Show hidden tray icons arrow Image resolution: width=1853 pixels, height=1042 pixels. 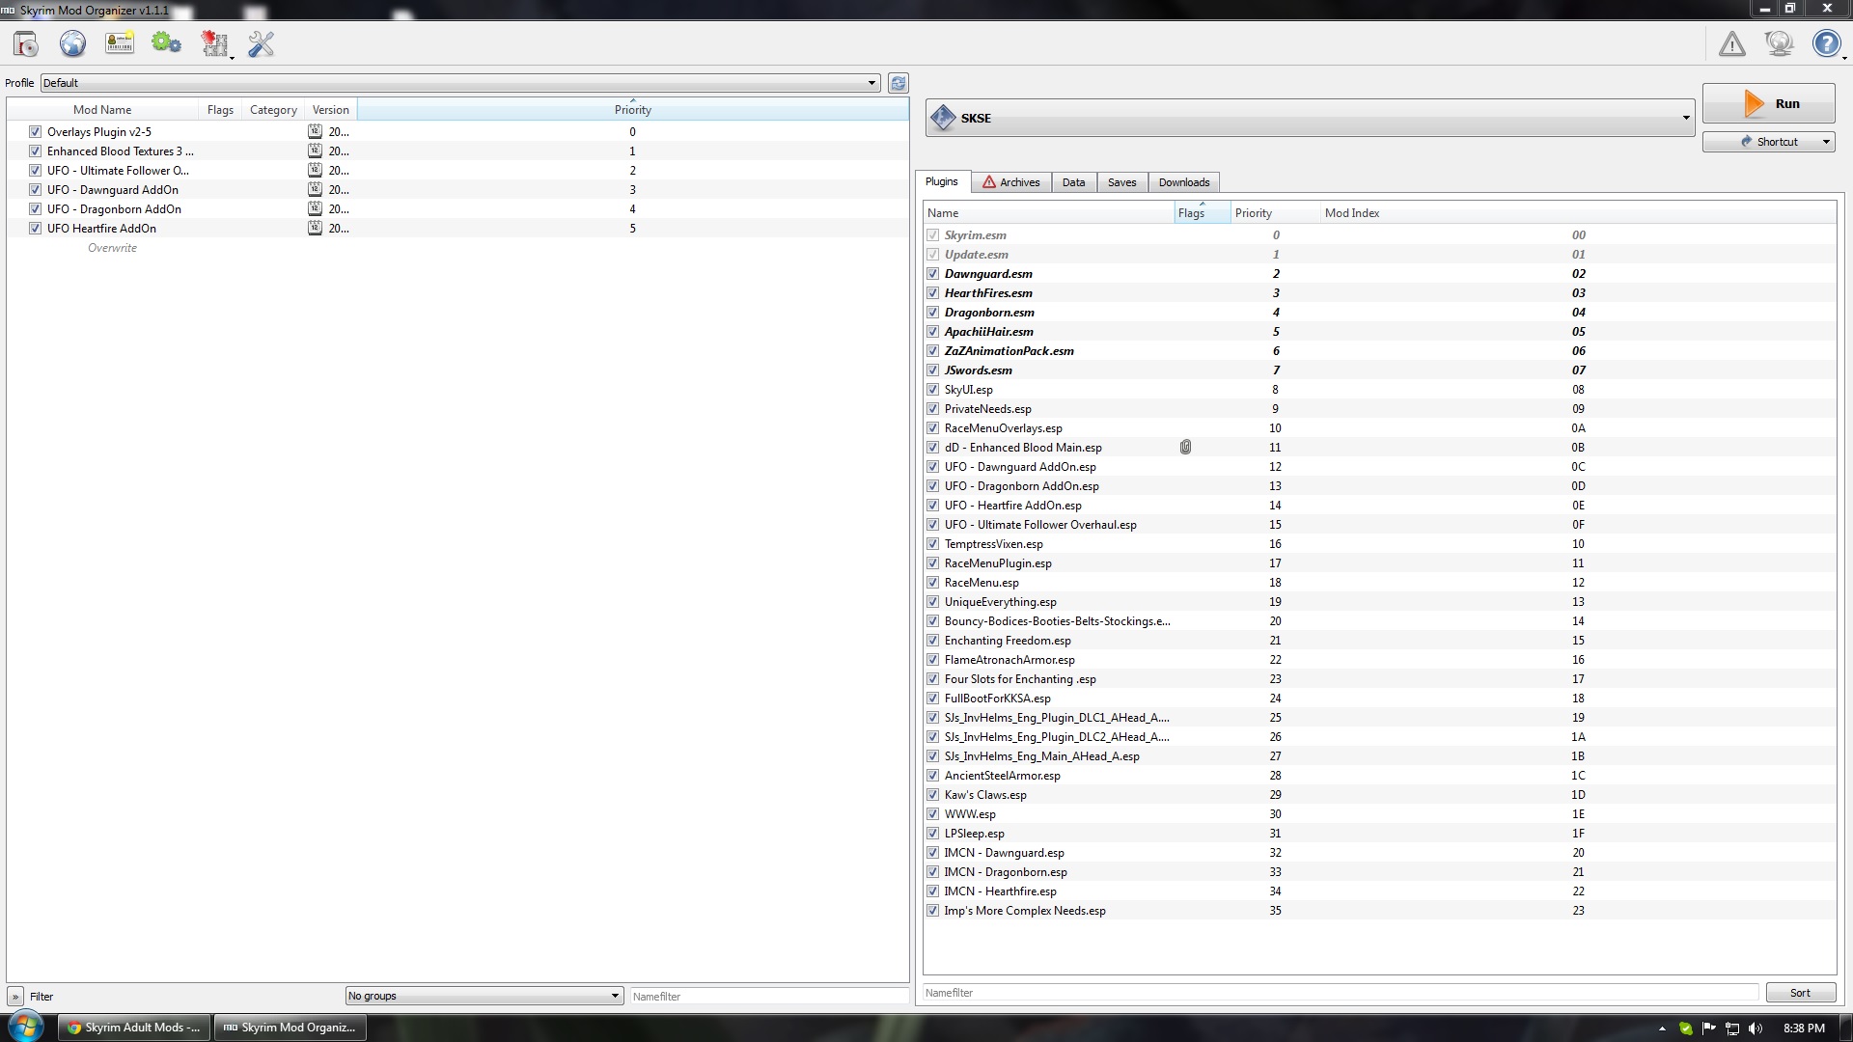click(x=1662, y=1028)
